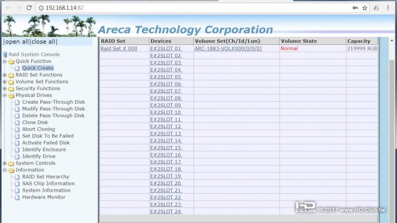
Task: Open Delete Pass-Through Disk
Action: pos(53,116)
